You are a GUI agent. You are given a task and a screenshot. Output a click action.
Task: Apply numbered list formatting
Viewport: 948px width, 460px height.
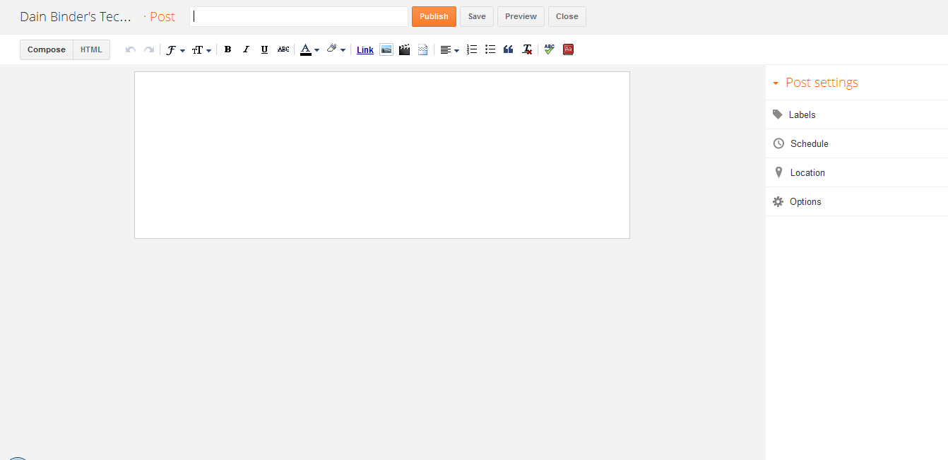point(472,49)
